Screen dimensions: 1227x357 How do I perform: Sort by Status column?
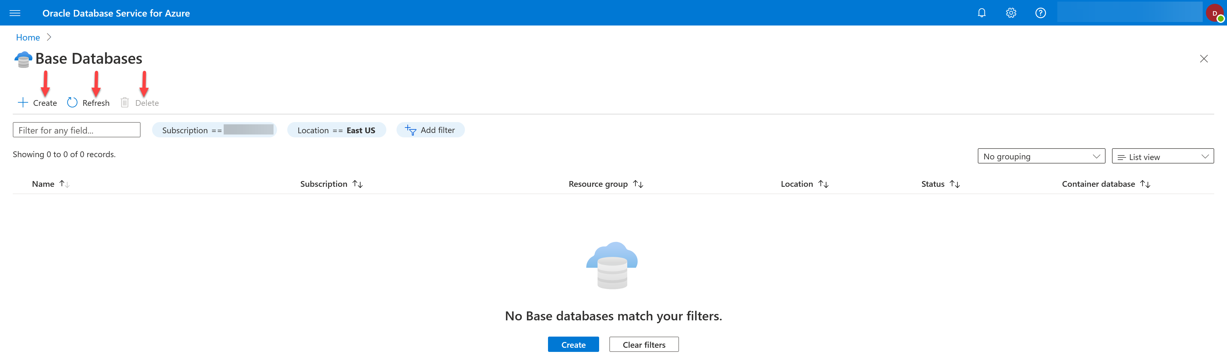[940, 184]
